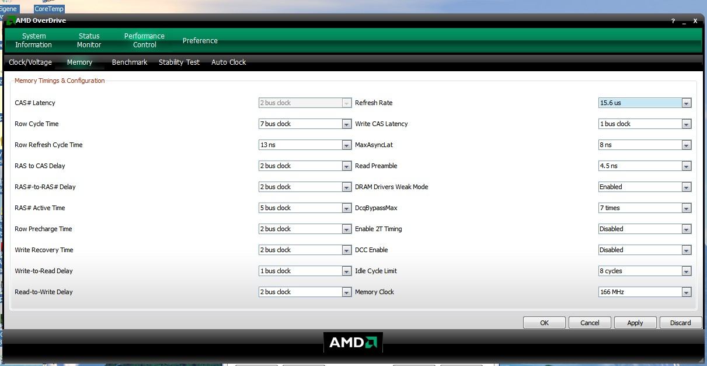Open the help question mark button

click(x=673, y=21)
